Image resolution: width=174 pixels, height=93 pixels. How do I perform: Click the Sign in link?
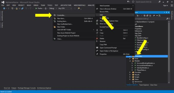coord(166,5)
